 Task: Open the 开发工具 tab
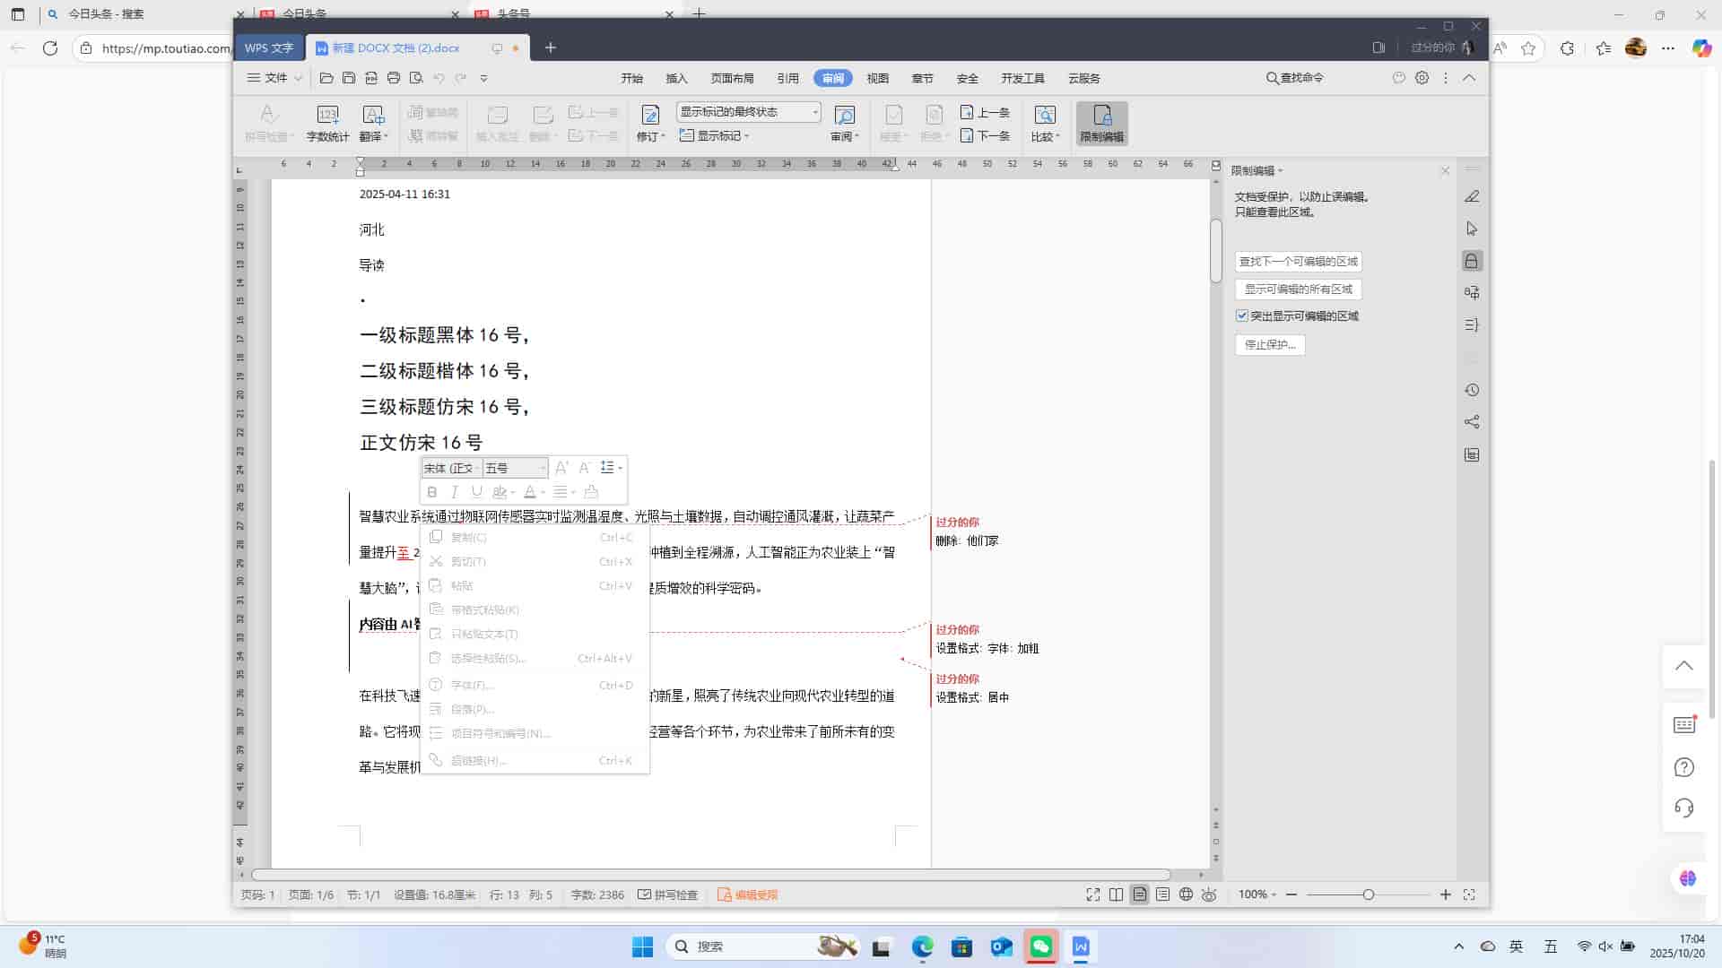pyautogui.click(x=1022, y=78)
